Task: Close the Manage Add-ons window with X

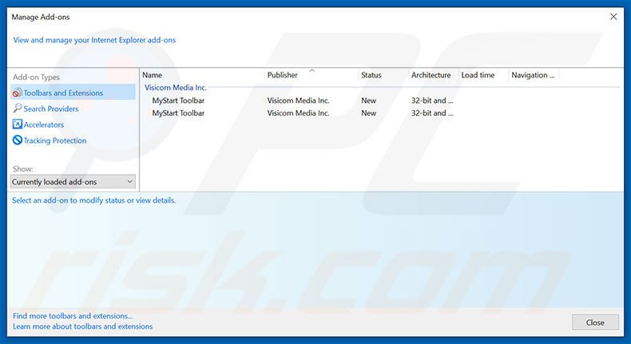Action: click(x=613, y=17)
